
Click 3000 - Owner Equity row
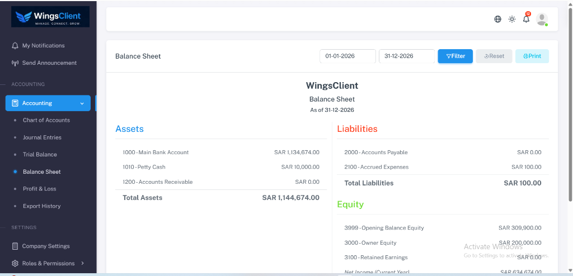pos(443,243)
